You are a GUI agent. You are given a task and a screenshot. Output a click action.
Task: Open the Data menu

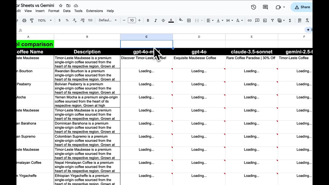[x=67, y=11]
